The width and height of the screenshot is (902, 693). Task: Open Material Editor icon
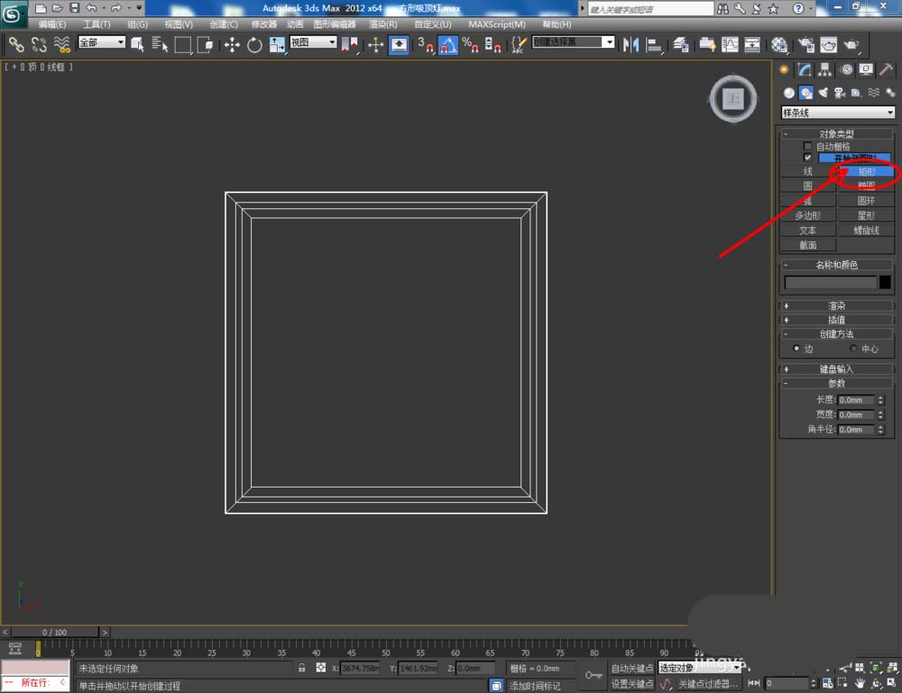(x=779, y=44)
